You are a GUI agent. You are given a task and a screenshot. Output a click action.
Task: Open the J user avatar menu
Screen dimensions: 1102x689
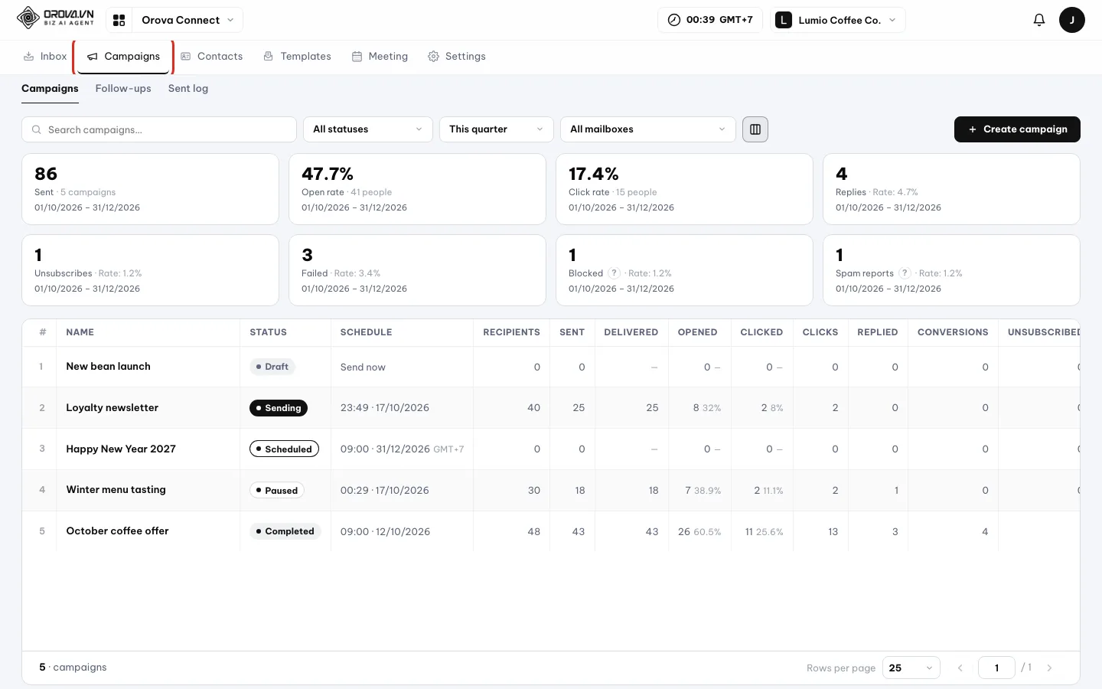(1071, 20)
